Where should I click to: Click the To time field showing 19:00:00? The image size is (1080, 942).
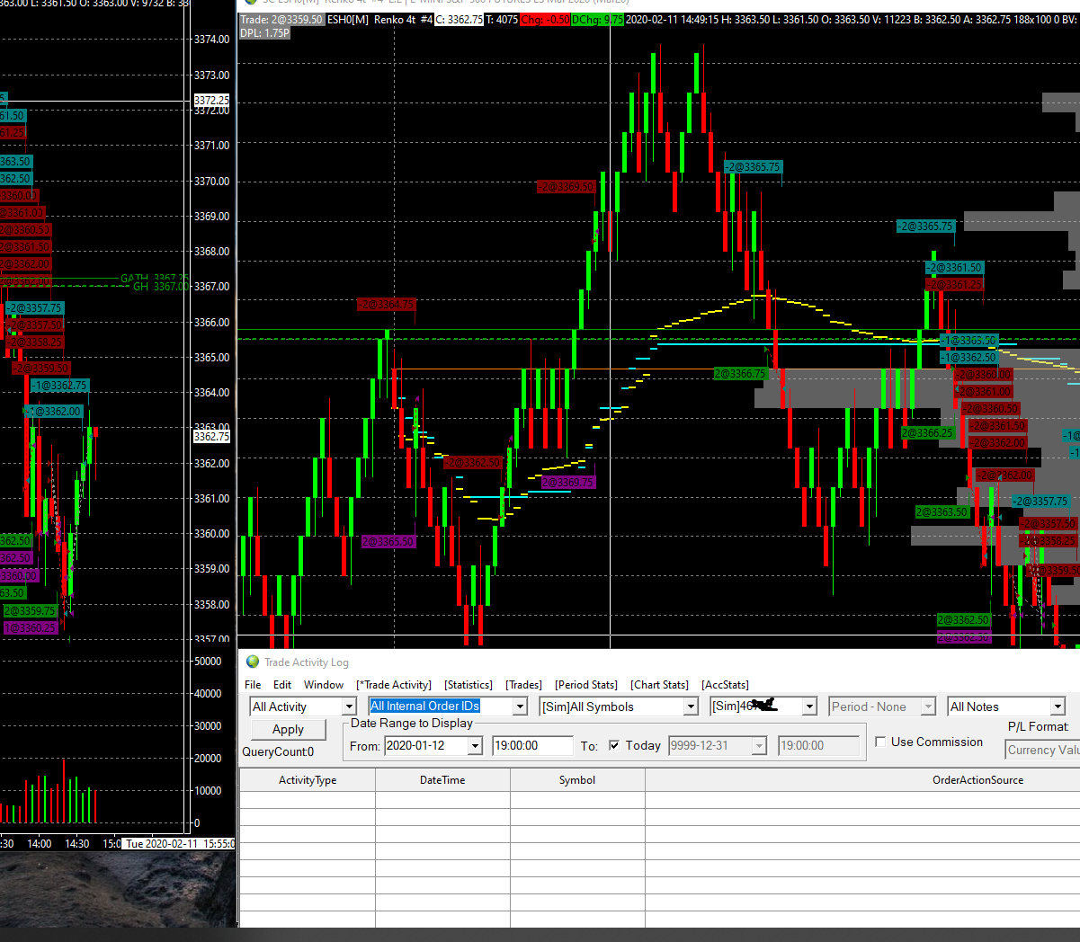[817, 746]
